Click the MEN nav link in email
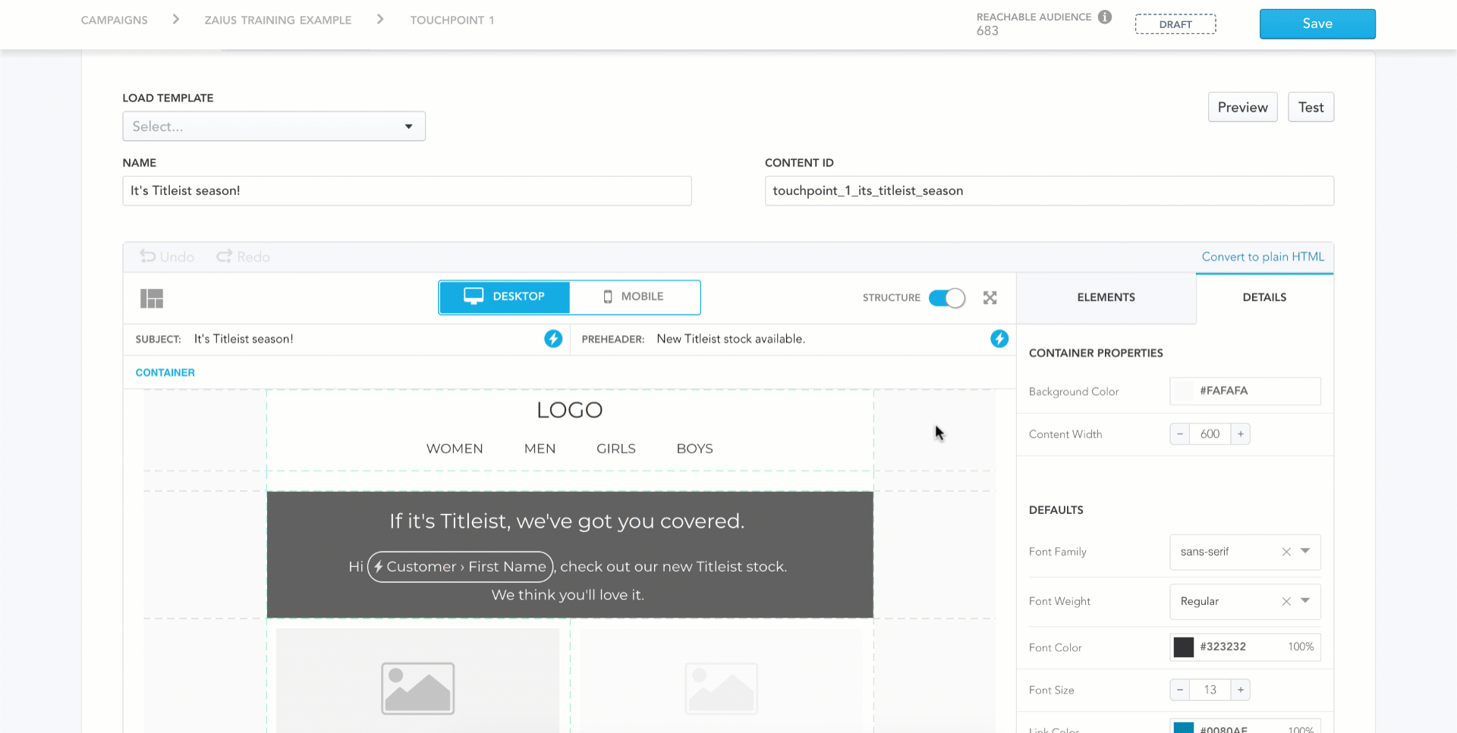1457x733 pixels. coord(540,449)
